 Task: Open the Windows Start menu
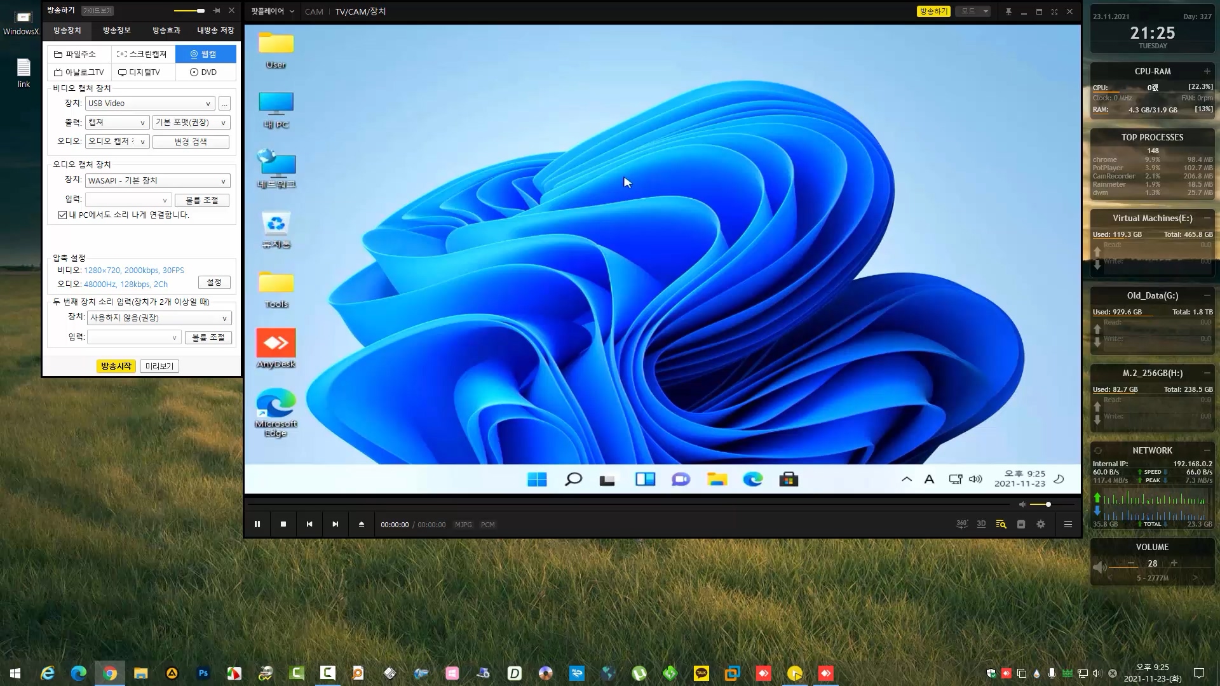tap(15, 673)
